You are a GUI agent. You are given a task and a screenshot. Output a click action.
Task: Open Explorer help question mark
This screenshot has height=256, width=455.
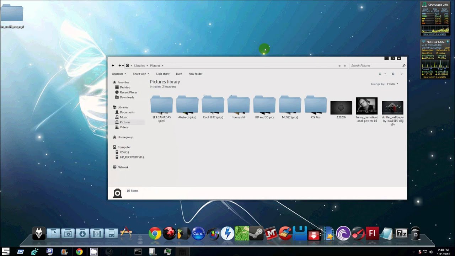pos(402,74)
